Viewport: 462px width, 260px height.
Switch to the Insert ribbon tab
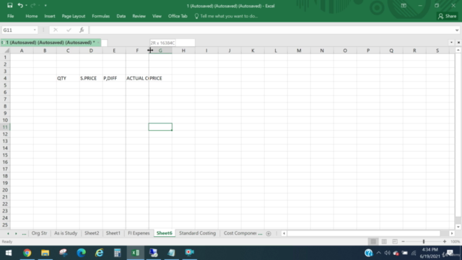(50, 16)
